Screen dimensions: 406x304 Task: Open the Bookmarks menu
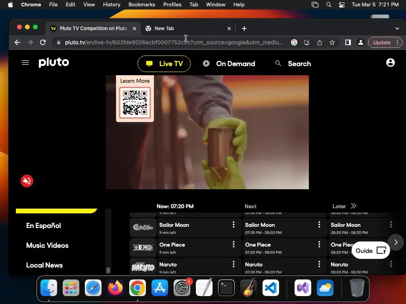(142, 4)
